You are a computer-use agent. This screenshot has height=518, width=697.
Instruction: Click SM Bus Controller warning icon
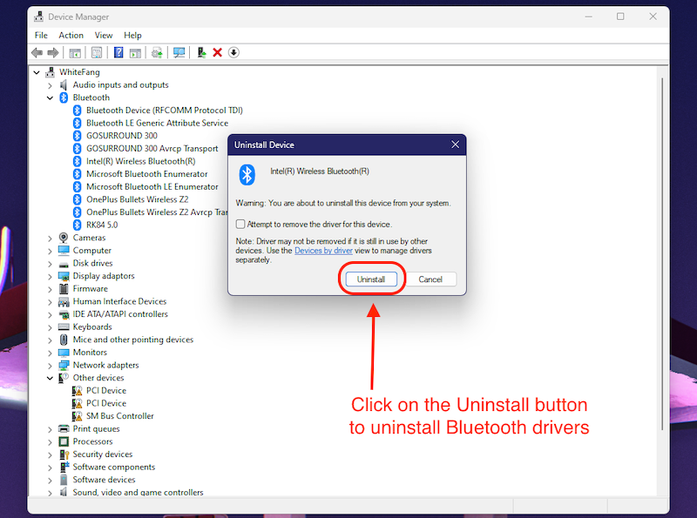pyautogui.click(x=77, y=416)
